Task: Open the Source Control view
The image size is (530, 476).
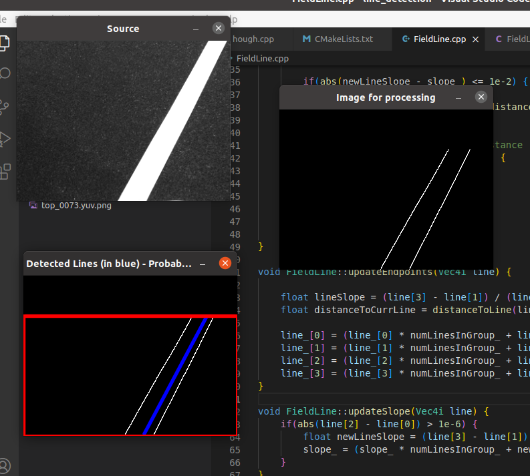Action: [x=5, y=105]
